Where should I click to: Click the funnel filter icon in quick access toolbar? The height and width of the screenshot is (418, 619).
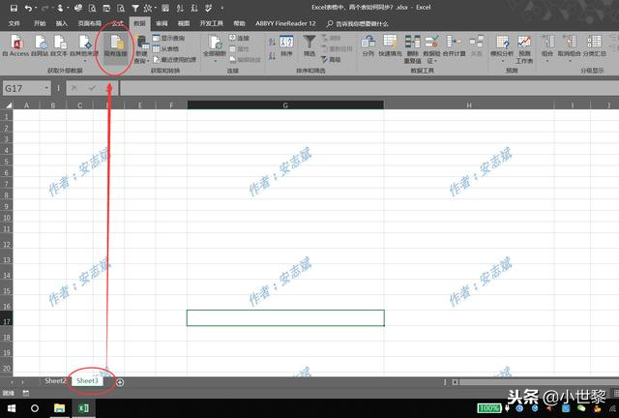135,8
